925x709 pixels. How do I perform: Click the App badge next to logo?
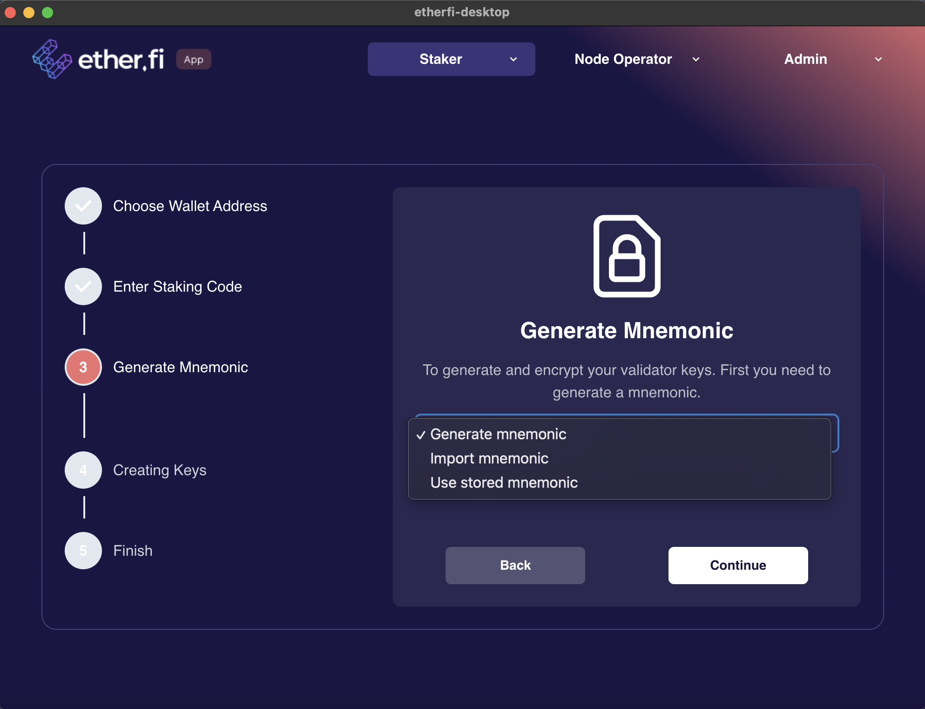point(193,60)
